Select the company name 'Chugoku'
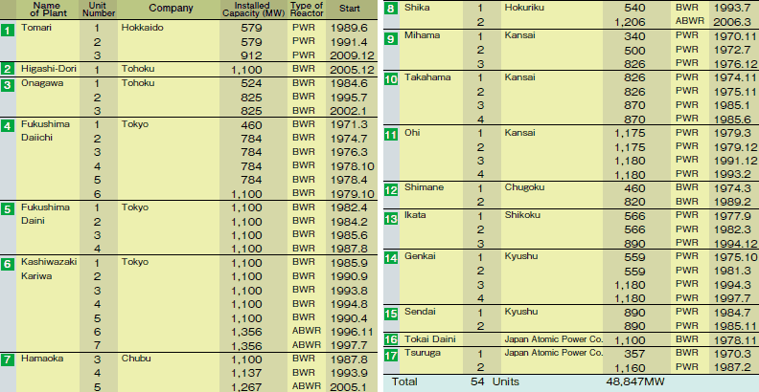The image size is (759, 392). [x=525, y=187]
